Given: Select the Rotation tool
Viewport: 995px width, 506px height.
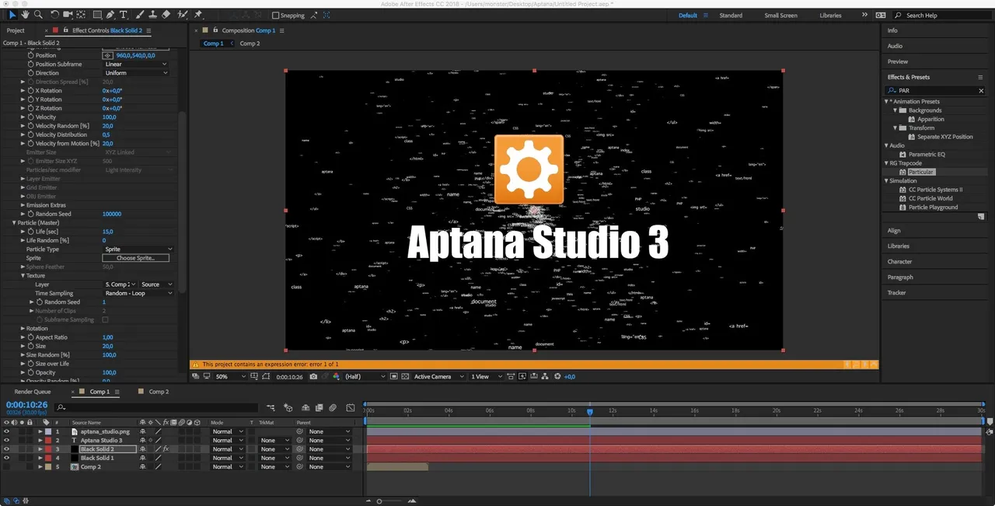Looking at the screenshot, I should coord(54,15).
